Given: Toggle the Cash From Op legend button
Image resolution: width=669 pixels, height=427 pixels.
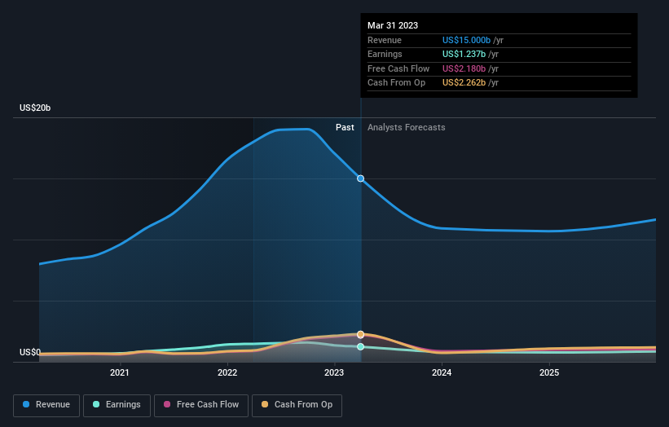Looking at the screenshot, I should [x=297, y=405].
